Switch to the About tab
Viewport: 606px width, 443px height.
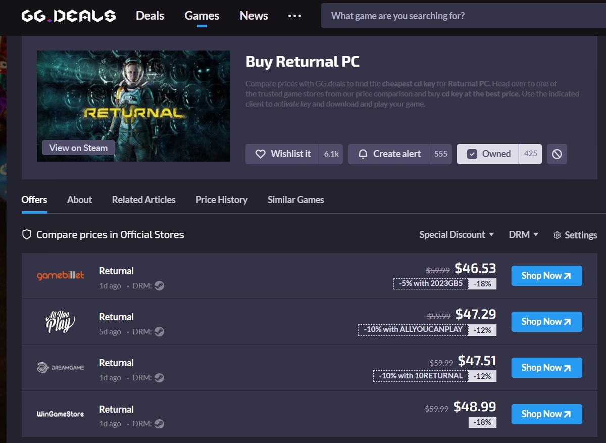[x=79, y=200]
